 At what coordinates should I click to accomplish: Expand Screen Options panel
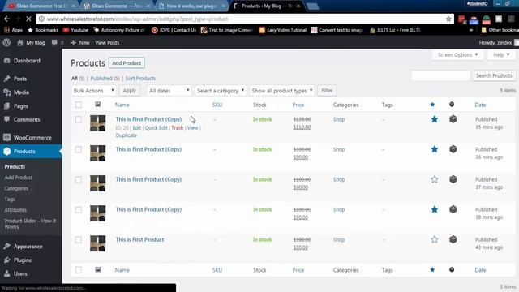[x=457, y=54]
